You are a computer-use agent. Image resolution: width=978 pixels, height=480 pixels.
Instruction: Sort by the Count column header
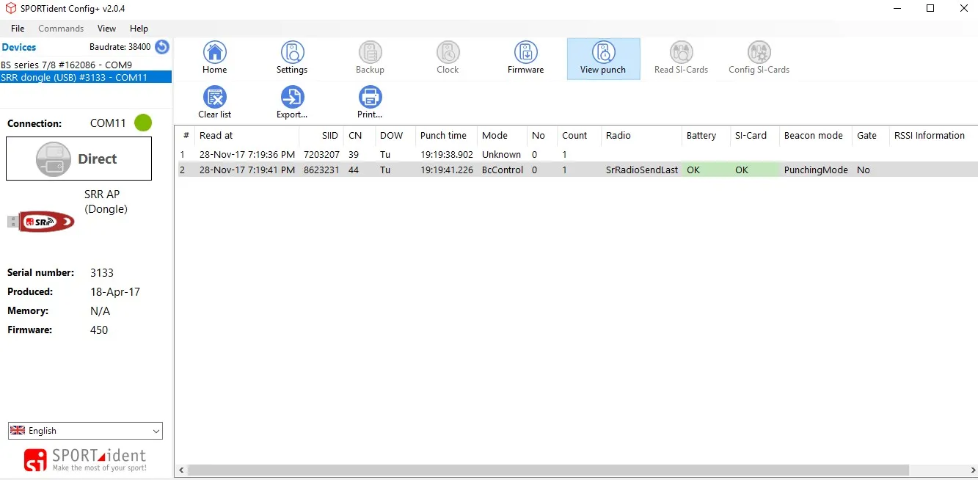[x=579, y=136]
